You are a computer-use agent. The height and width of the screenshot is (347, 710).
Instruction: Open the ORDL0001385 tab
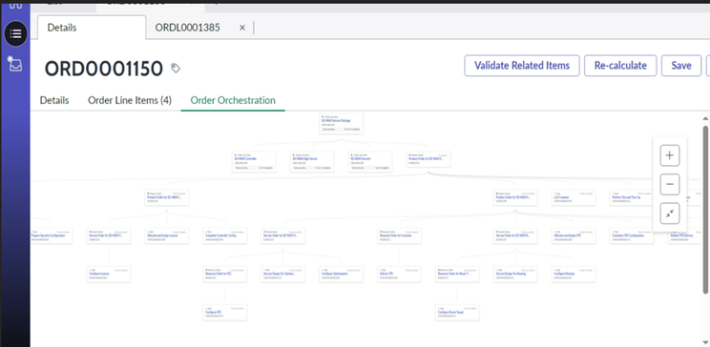pos(187,28)
